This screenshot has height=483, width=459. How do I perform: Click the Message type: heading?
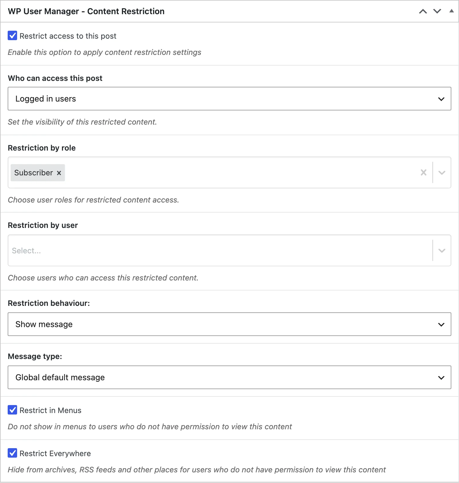[x=35, y=356]
